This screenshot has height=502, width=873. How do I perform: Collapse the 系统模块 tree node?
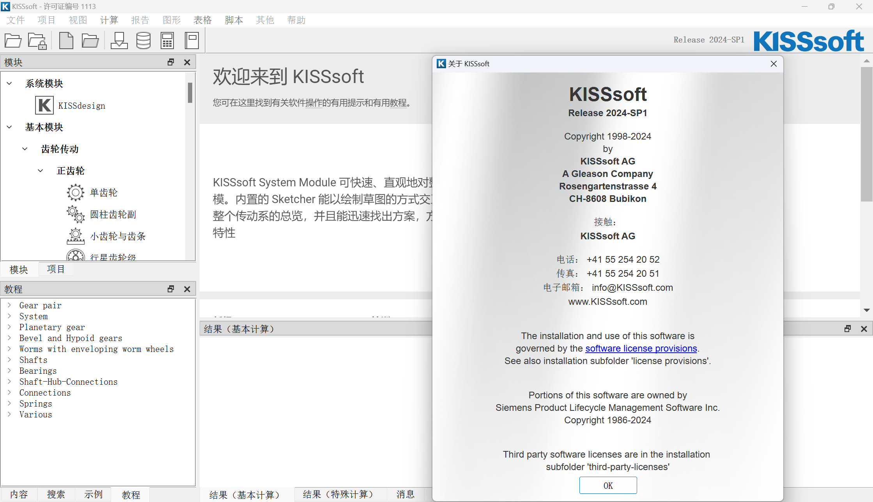click(9, 83)
